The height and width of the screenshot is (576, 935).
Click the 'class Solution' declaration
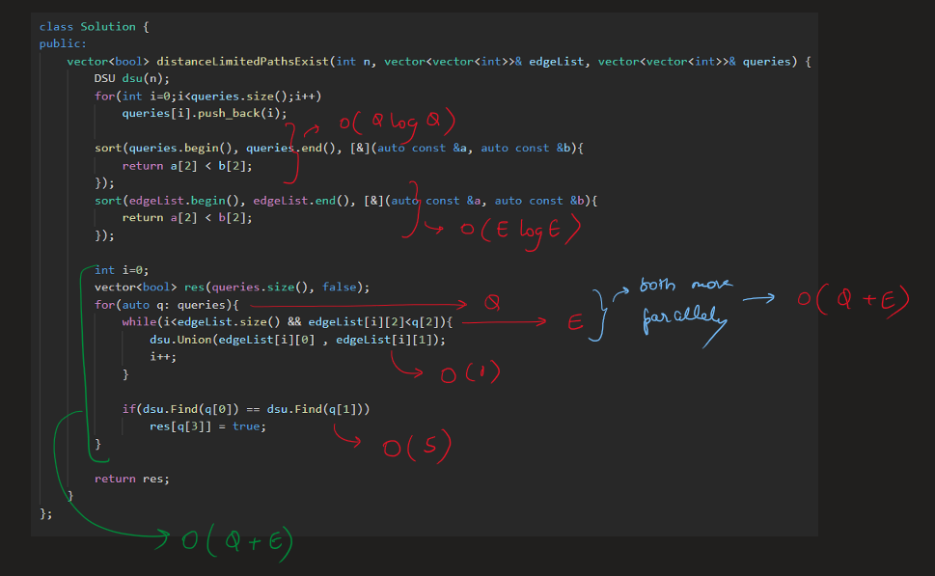click(x=94, y=26)
